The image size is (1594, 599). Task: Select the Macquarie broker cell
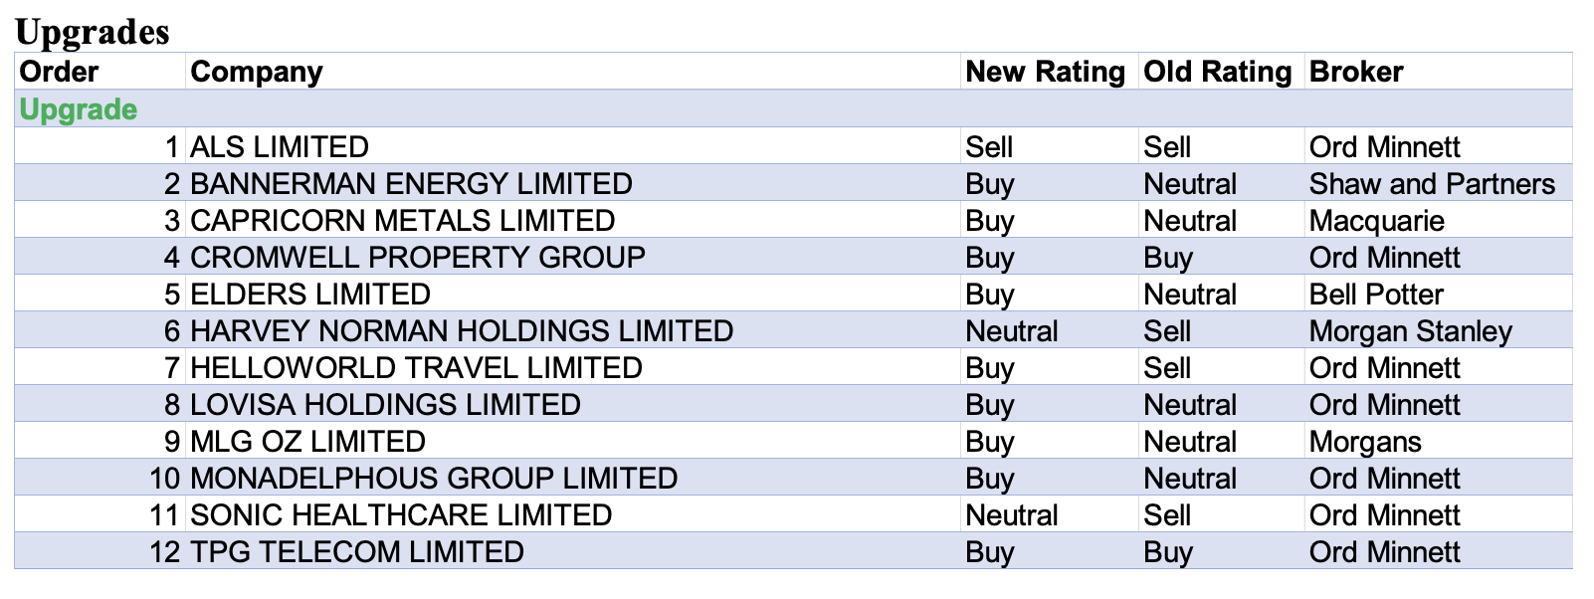tap(1376, 221)
